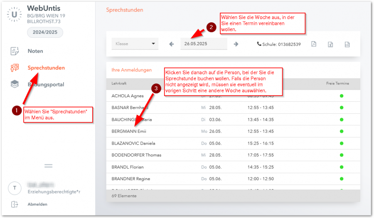Viewport: 374px width, 218px height.
Task: Click the Abmelden logout icon
Action: [x=15, y=204]
